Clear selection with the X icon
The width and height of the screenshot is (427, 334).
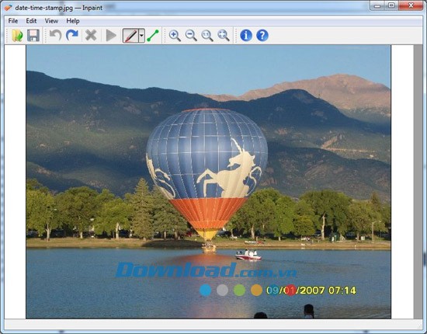click(x=91, y=36)
